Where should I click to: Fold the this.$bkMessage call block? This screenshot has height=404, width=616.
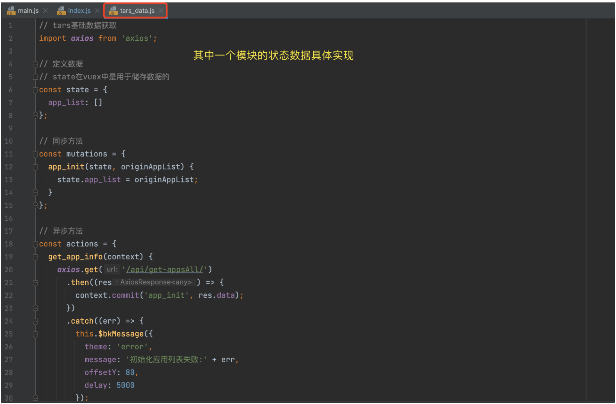(35, 334)
